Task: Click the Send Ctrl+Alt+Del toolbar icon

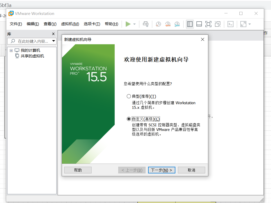Action: tap(146, 24)
